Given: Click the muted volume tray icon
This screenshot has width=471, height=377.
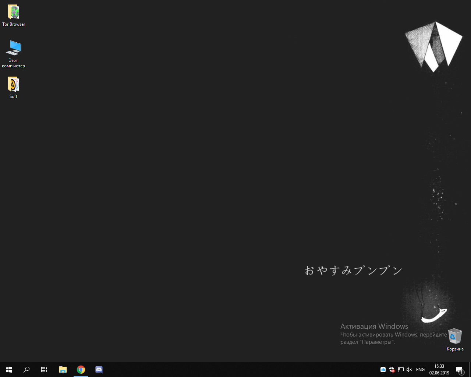Looking at the screenshot, I should (x=409, y=370).
